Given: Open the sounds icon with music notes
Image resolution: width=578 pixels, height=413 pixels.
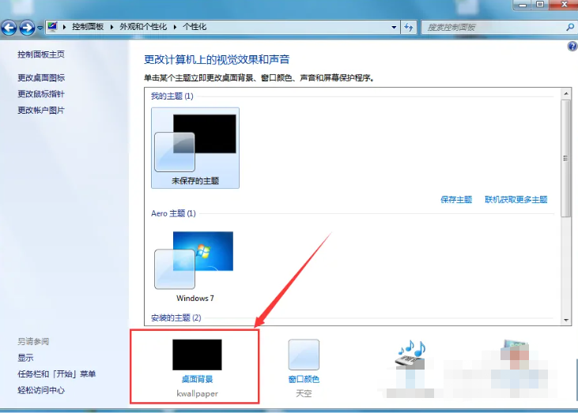Looking at the screenshot, I should pos(410,355).
